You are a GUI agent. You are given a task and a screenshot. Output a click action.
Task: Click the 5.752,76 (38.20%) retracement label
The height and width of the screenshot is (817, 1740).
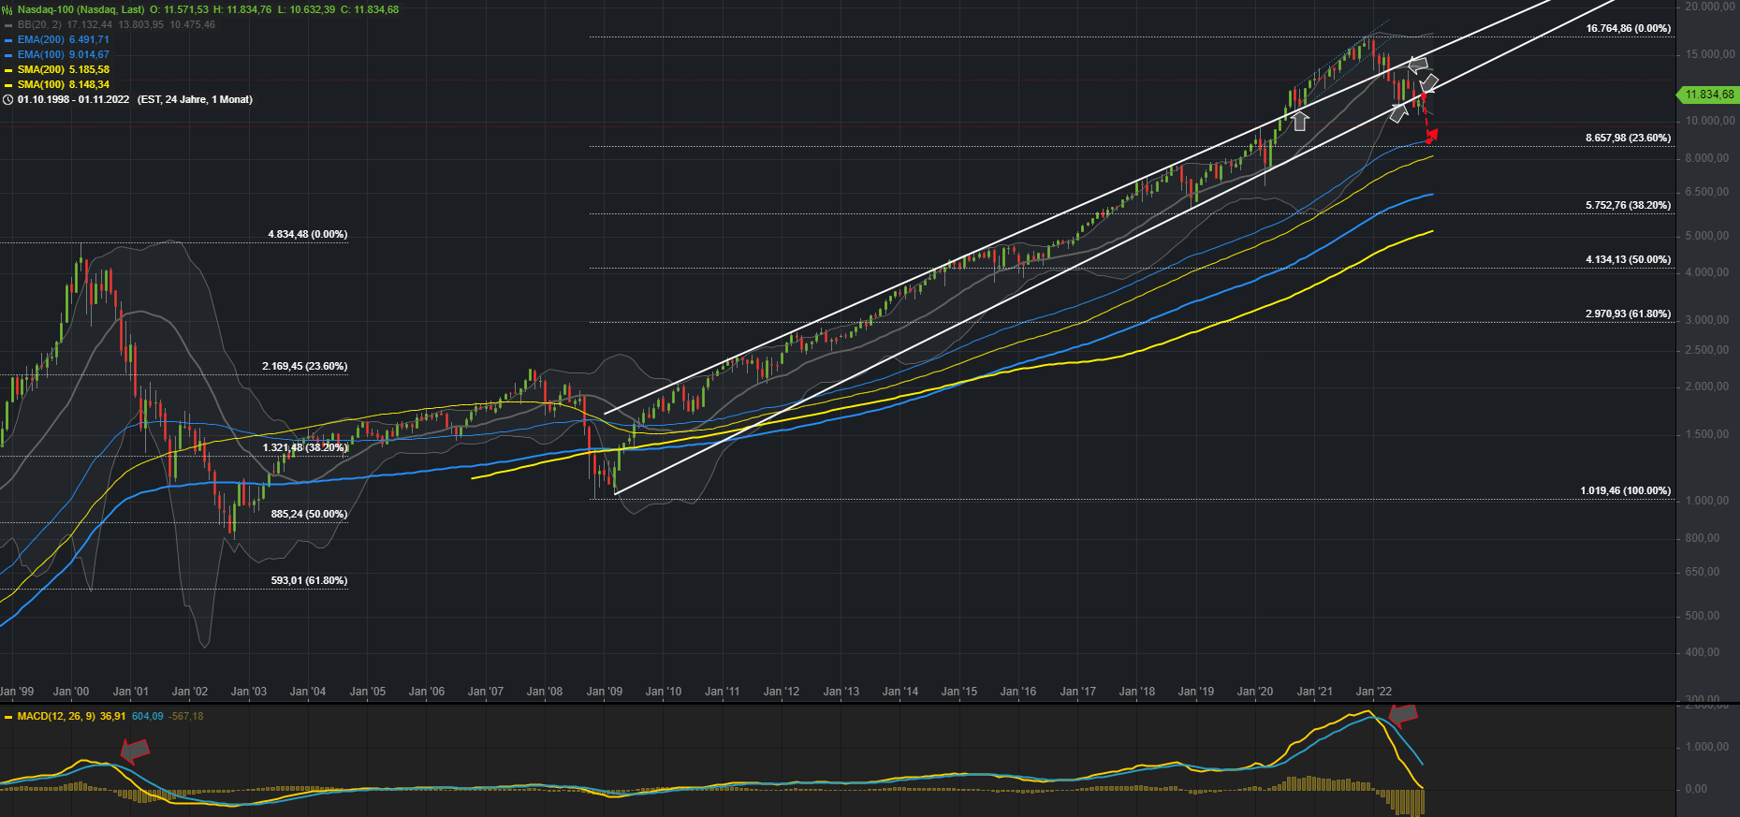point(1628,205)
